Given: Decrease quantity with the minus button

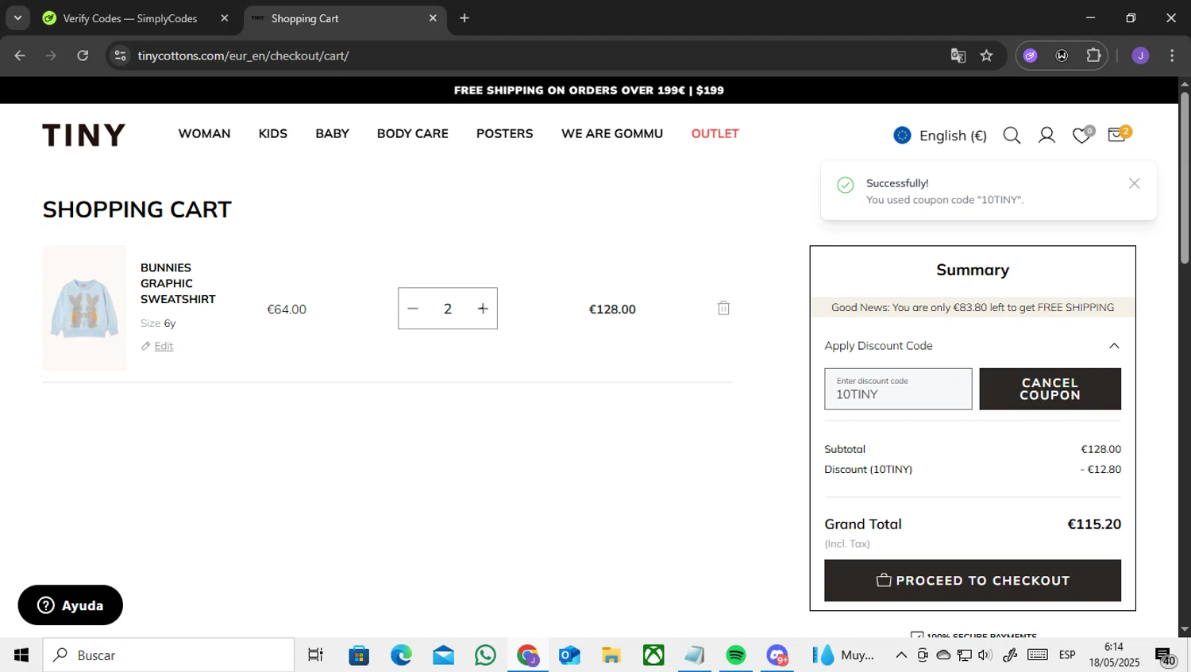Looking at the screenshot, I should pyautogui.click(x=413, y=309).
